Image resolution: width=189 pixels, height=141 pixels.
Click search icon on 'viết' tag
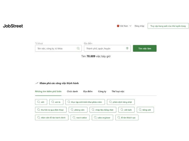tap(38, 102)
